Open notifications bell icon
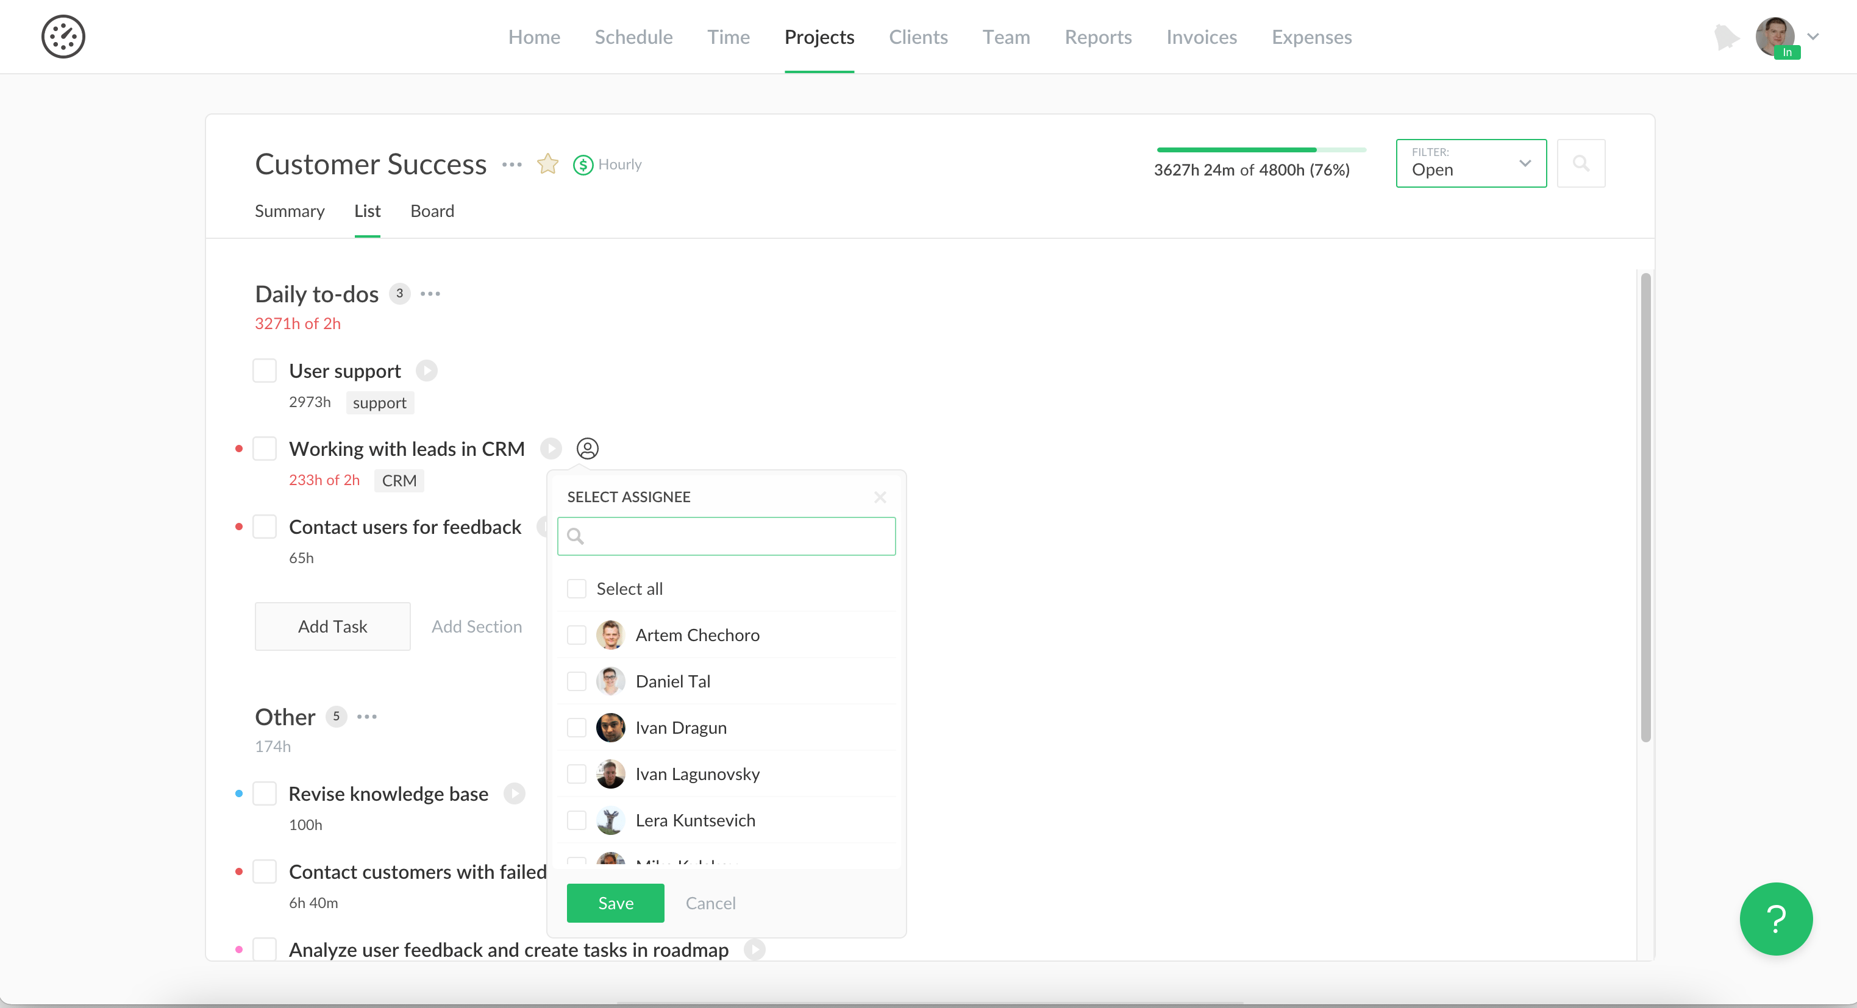Viewport: 1857px width, 1008px height. tap(1726, 37)
